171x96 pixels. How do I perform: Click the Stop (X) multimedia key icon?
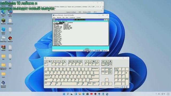coord(61,61)
